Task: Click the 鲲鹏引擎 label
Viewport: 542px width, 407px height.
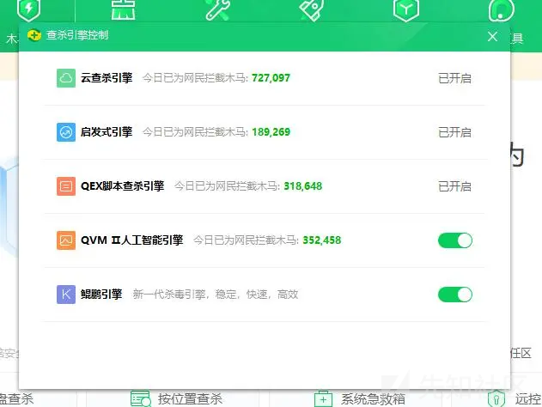Action: [x=101, y=294]
